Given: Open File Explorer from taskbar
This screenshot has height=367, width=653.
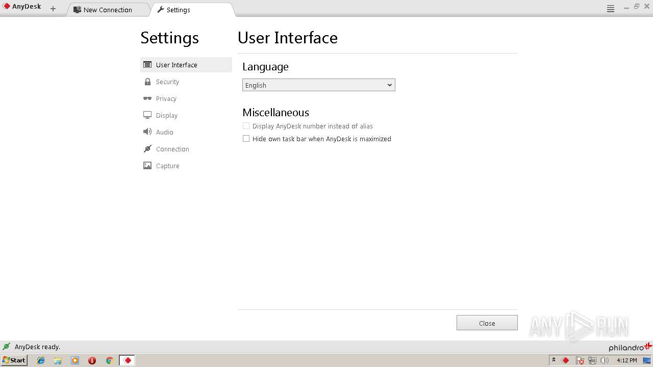Looking at the screenshot, I should (58, 360).
